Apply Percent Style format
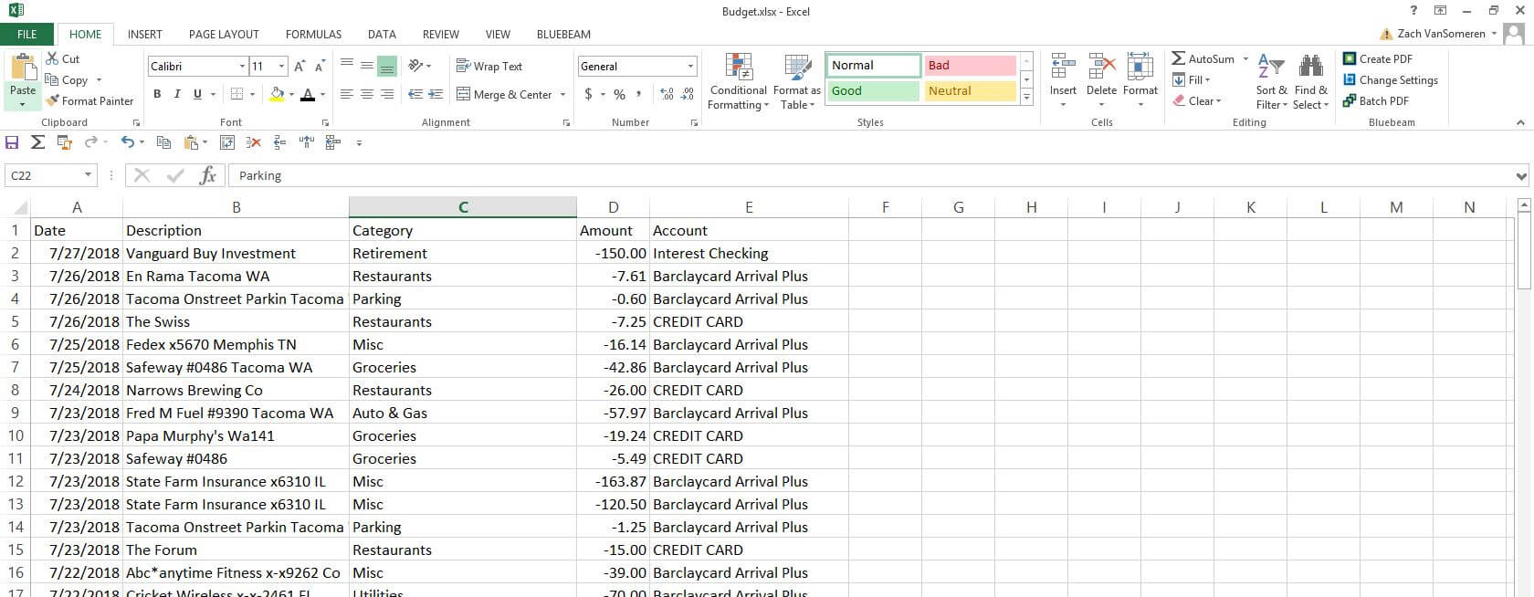Image resolution: width=1534 pixels, height=597 pixels. coord(619,94)
